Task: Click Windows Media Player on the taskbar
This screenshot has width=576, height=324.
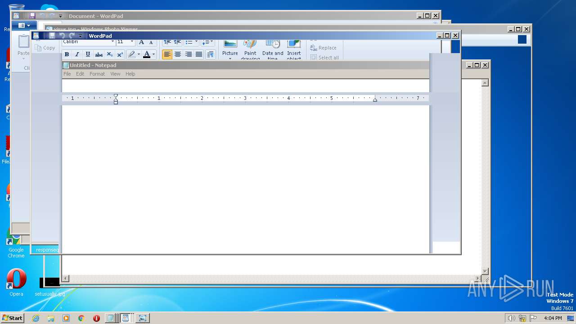Action: (x=66, y=318)
